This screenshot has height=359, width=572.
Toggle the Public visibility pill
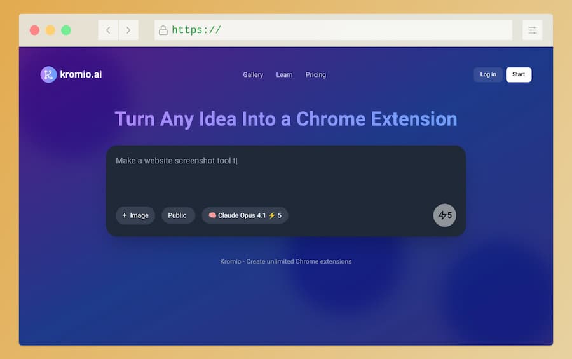coord(178,215)
